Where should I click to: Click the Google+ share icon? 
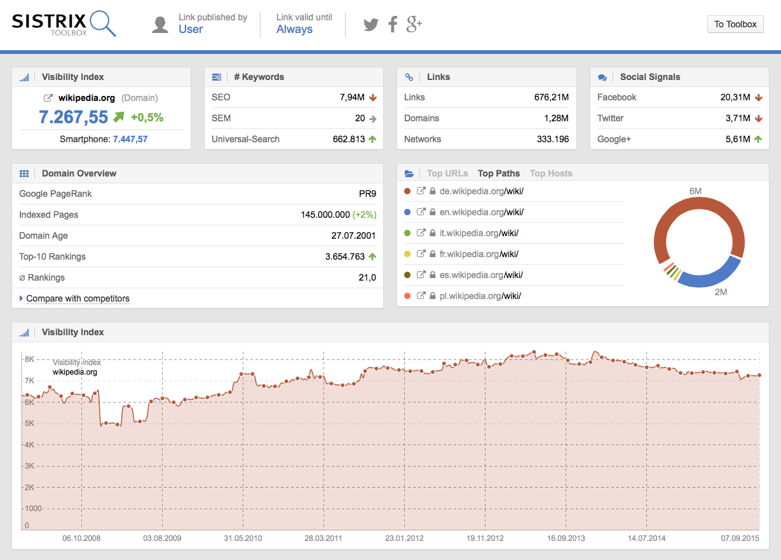414,25
